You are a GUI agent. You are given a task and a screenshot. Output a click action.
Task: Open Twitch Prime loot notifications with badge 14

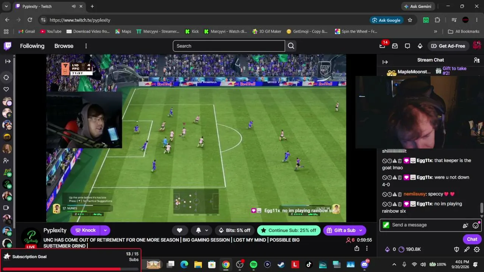pyautogui.click(x=382, y=46)
